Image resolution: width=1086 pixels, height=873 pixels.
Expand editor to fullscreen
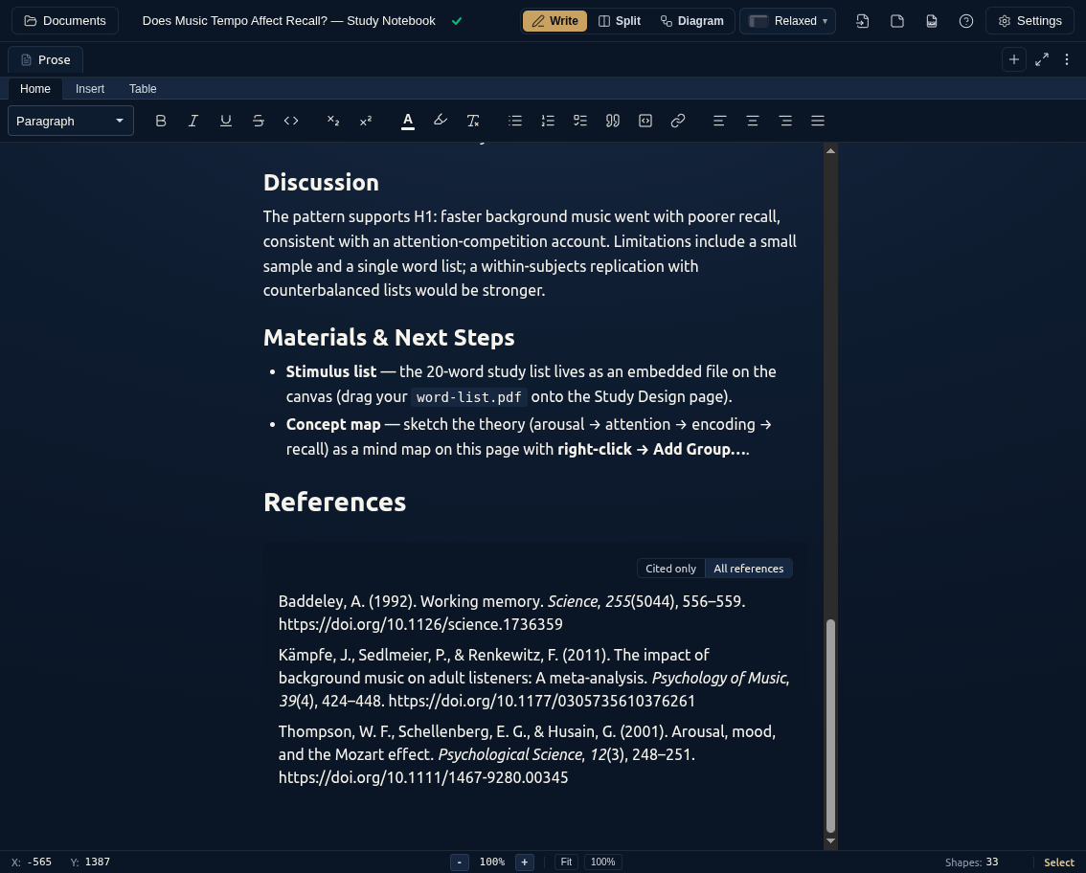pos(1042,59)
